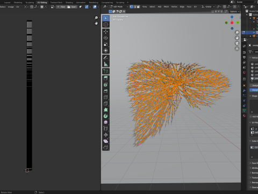This screenshot has width=258, height=194.
Task: Select the Shear tool
Action: tap(106, 141)
